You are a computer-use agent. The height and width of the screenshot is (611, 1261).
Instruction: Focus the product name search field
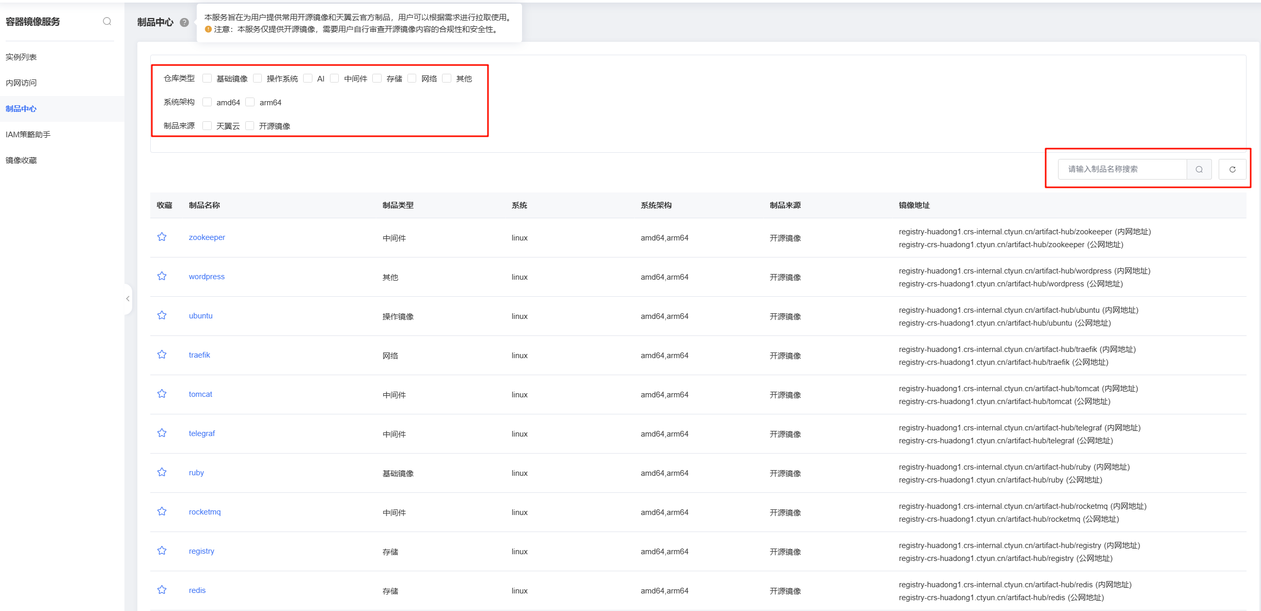tap(1122, 169)
